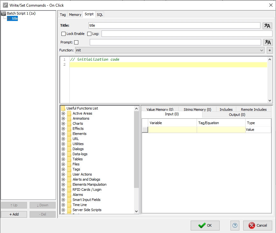Expand the Data-logs folder
276x233 pixels.
(63, 154)
